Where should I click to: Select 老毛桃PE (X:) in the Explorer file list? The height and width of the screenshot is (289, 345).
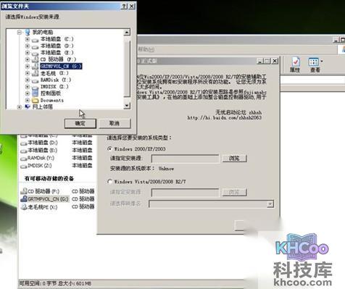[x=39, y=207]
